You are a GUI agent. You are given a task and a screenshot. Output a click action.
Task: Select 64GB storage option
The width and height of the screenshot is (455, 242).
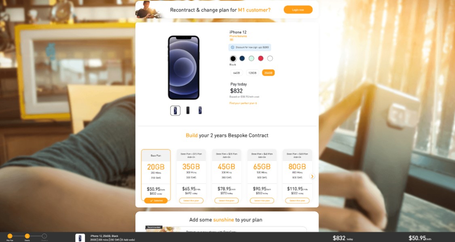(x=237, y=73)
